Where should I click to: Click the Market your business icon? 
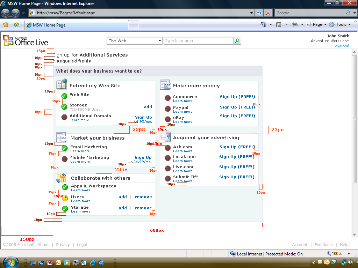62,137
